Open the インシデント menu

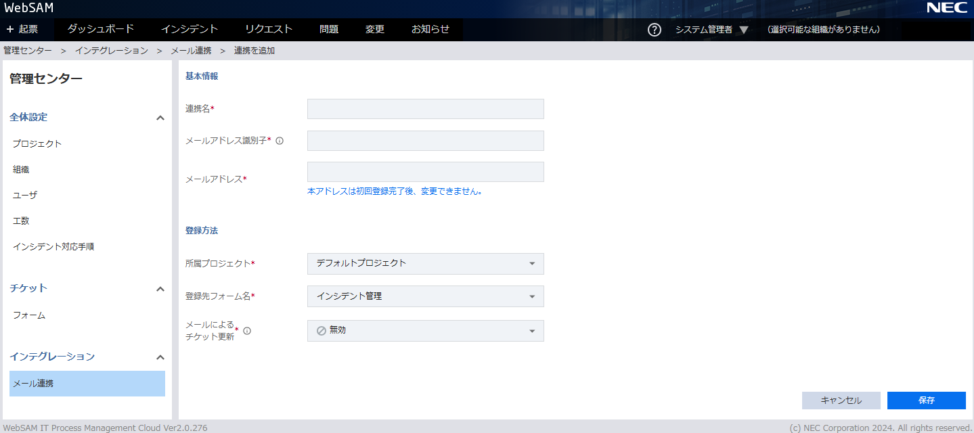190,29
